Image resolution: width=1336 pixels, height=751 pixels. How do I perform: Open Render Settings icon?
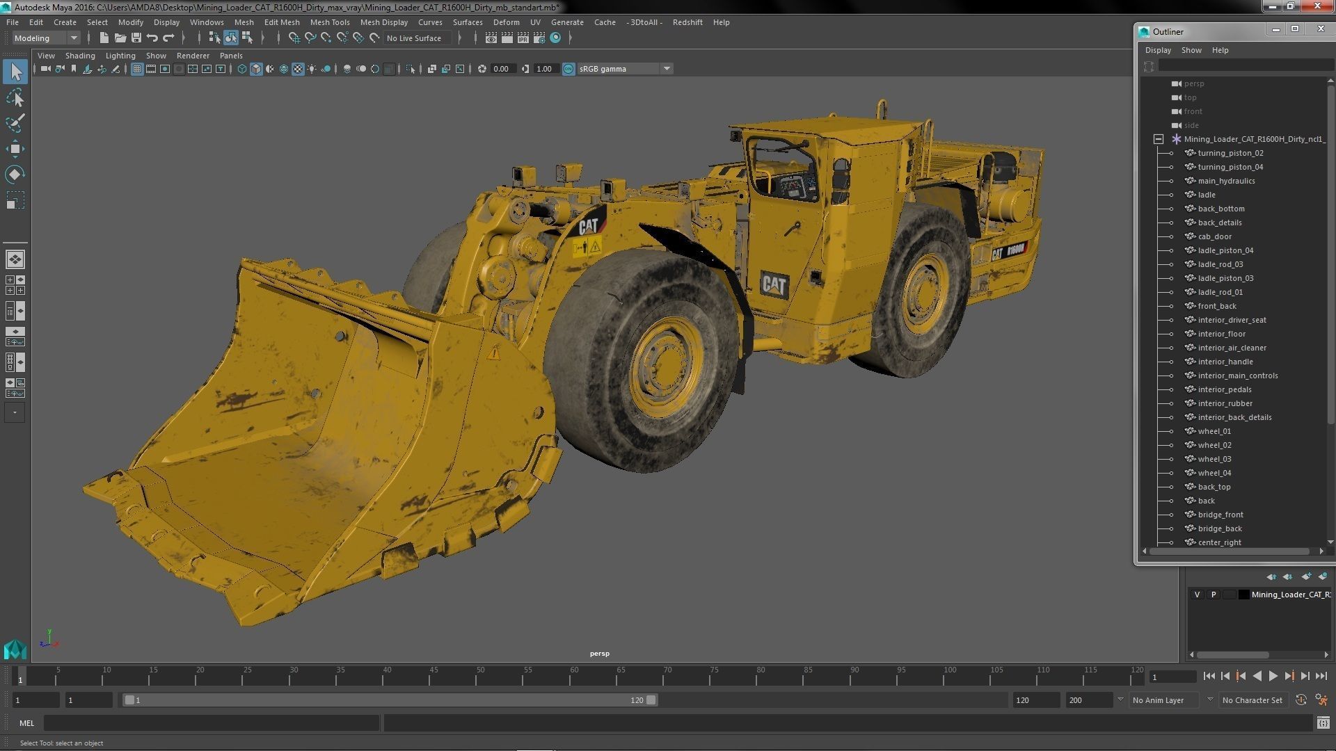[539, 38]
